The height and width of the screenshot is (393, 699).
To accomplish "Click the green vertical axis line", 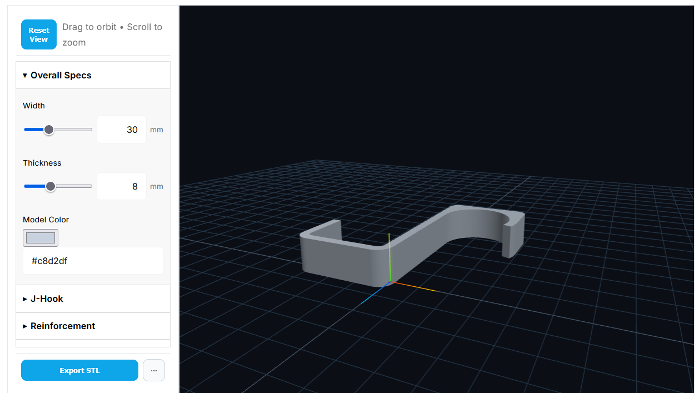I will tap(390, 256).
